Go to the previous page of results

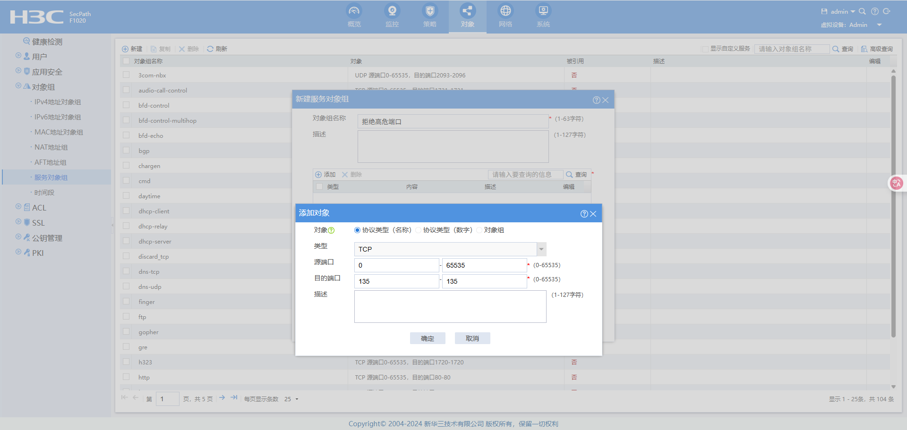click(x=136, y=397)
